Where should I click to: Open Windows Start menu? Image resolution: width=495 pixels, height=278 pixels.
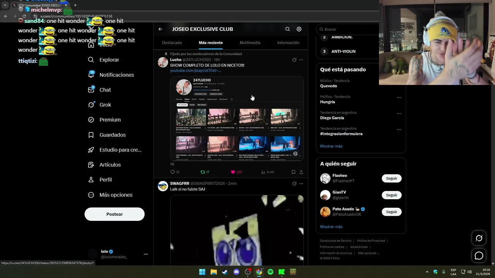tap(202, 272)
